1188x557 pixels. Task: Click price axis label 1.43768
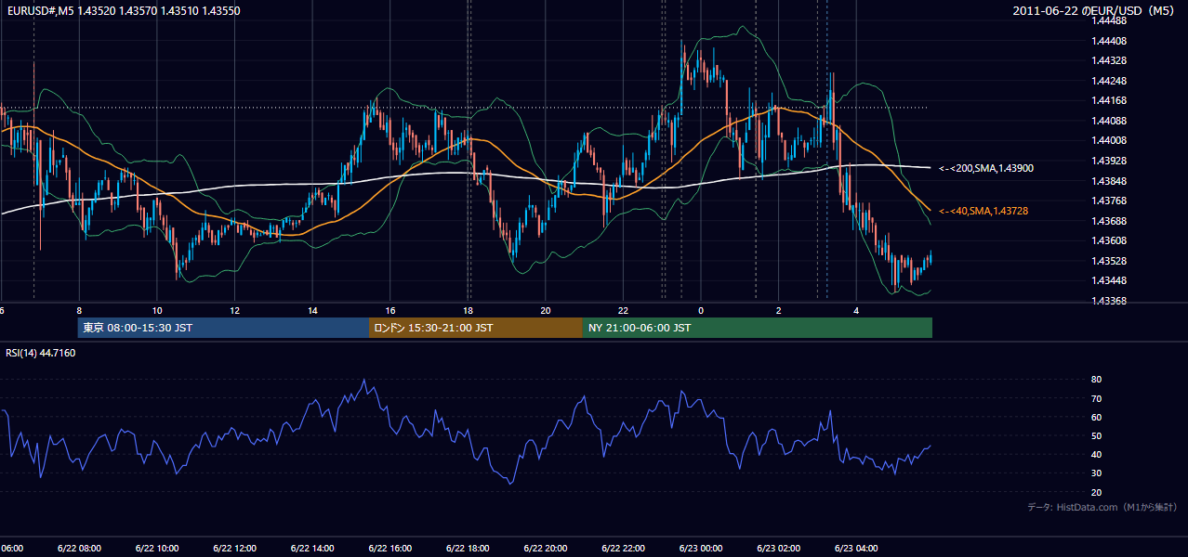pyautogui.click(x=1111, y=201)
